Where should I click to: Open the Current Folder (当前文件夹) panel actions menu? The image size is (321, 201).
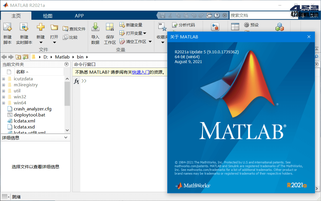click(x=67, y=64)
